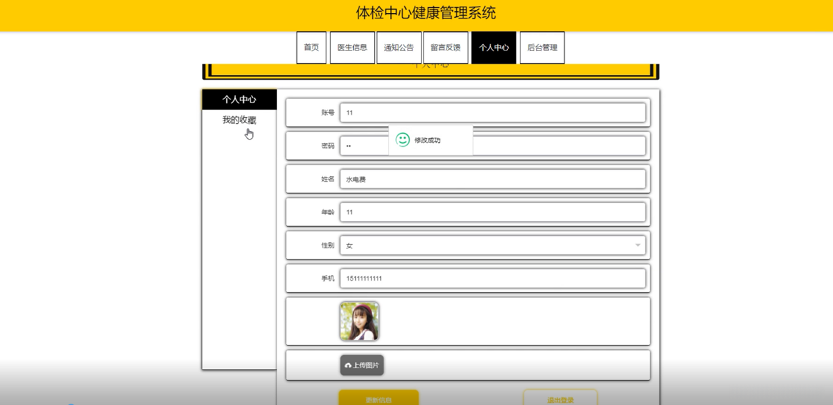
Task: Click the user avatar photo thumbnail
Action: pyautogui.click(x=359, y=321)
